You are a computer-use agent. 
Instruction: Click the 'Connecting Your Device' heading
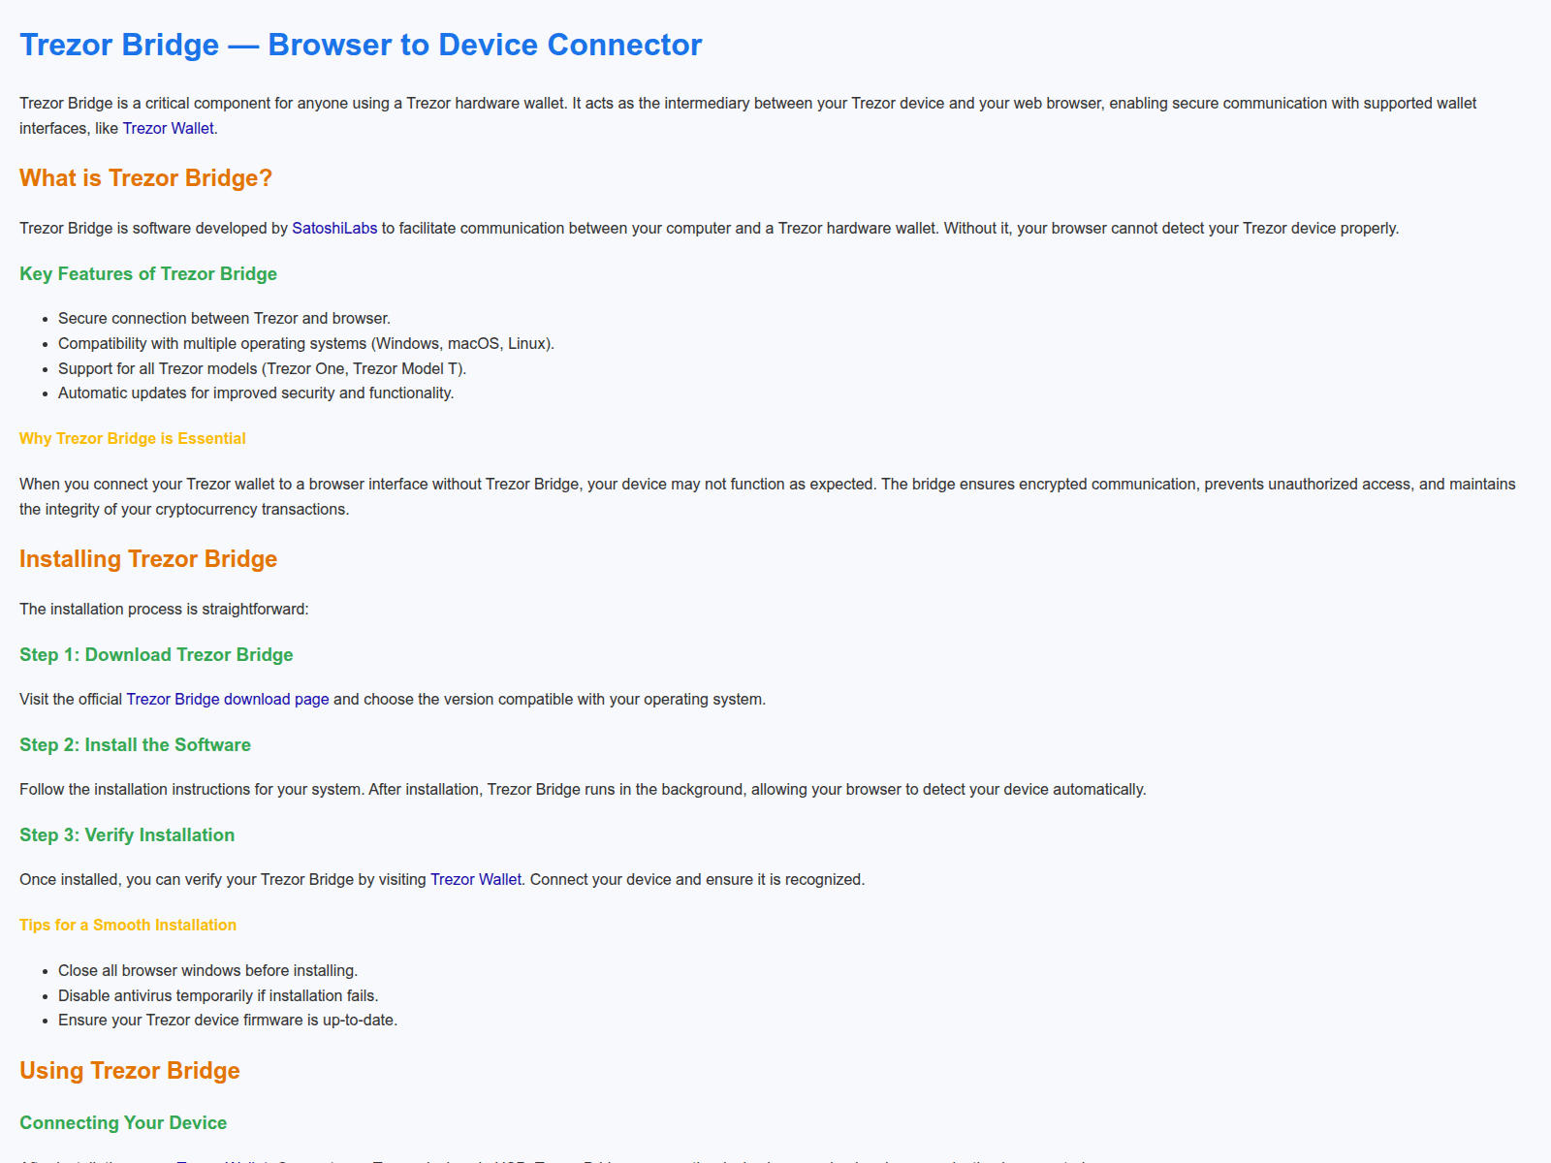(x=123, y=1123)
